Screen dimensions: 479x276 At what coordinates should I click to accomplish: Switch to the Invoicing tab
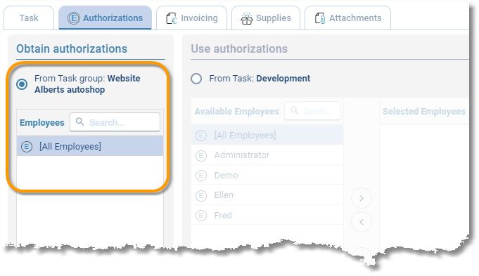(x=191, y=18)
